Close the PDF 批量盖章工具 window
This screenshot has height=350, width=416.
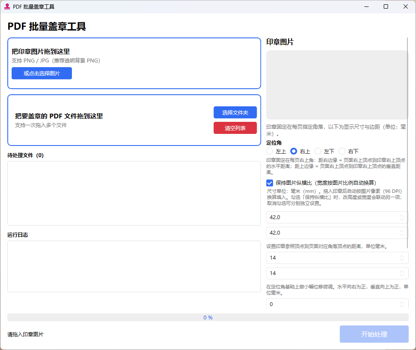[405, 6]
